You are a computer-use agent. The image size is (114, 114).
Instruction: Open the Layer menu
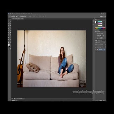coord(17,14)
